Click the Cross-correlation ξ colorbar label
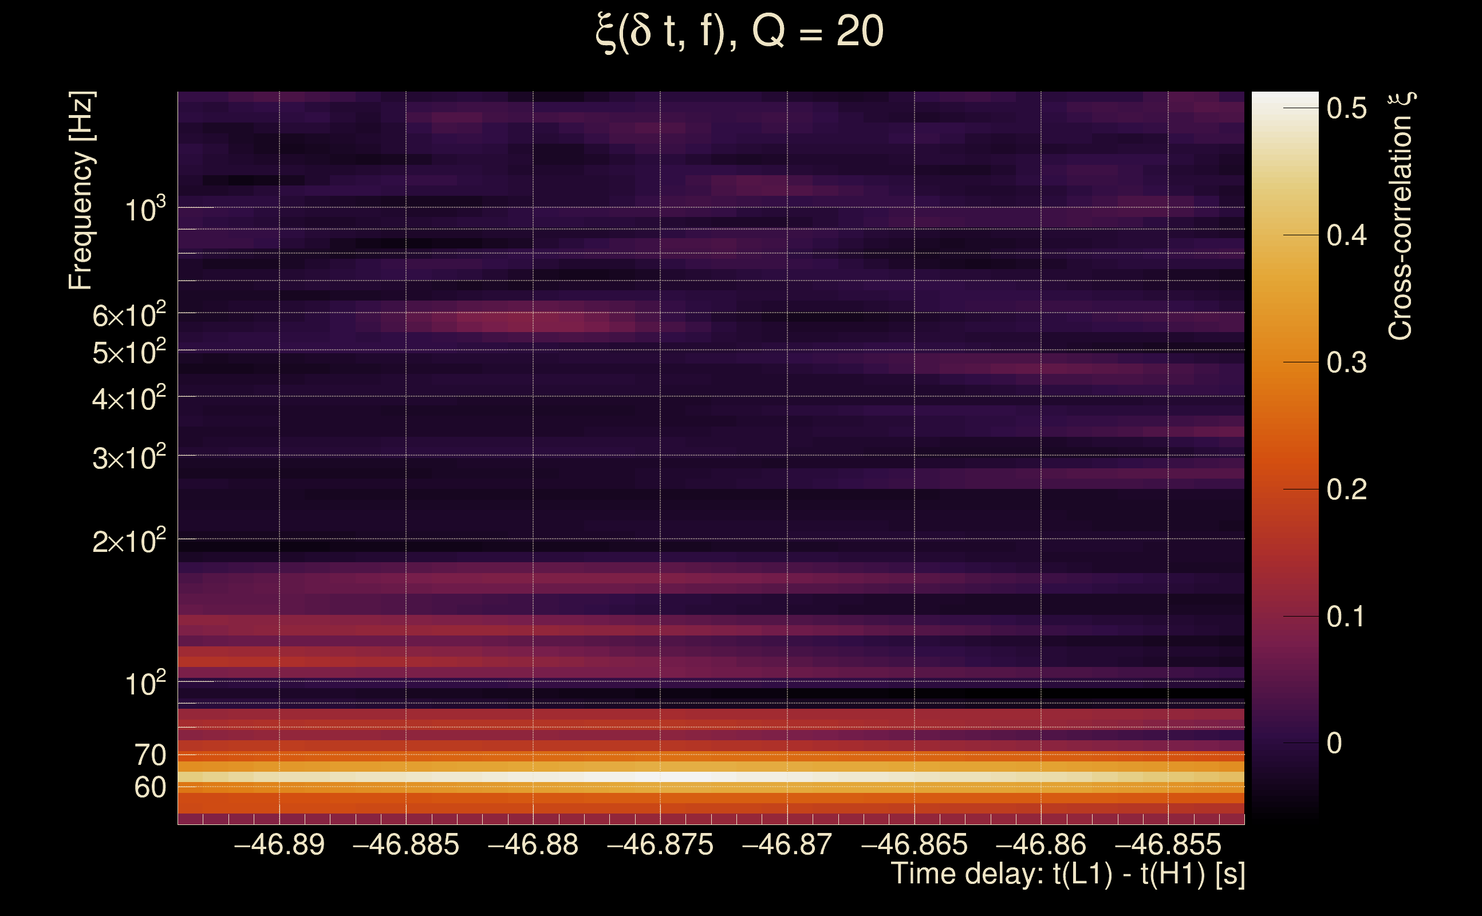Screen dimensions: 1482x916 1400,216
